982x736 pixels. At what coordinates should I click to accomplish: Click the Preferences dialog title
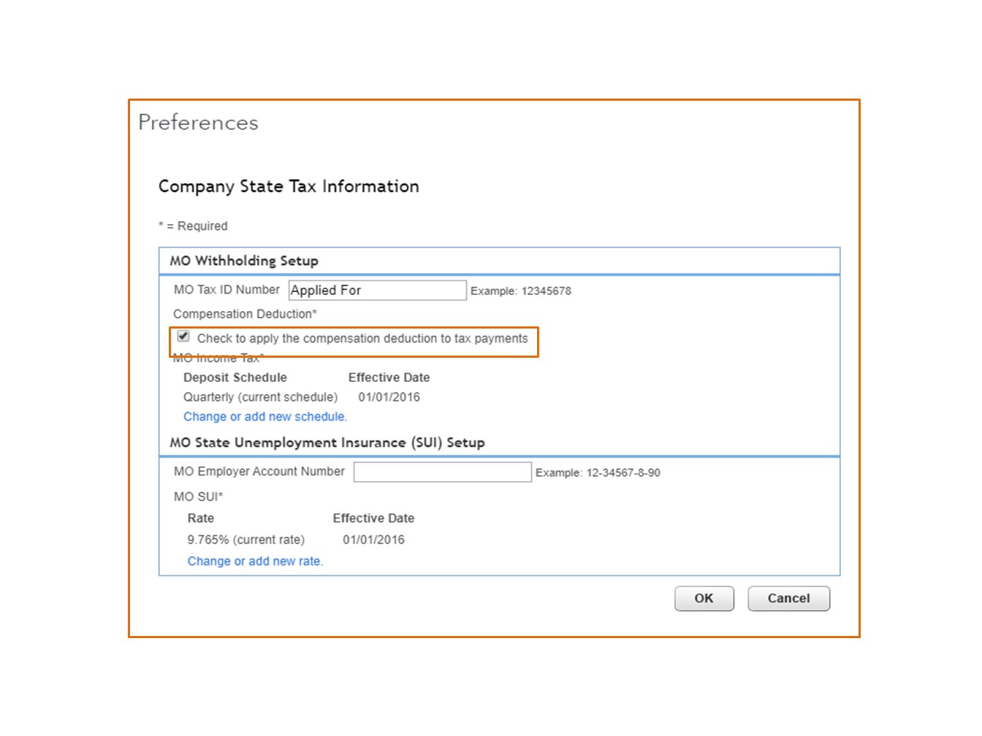tap(198, 123)
